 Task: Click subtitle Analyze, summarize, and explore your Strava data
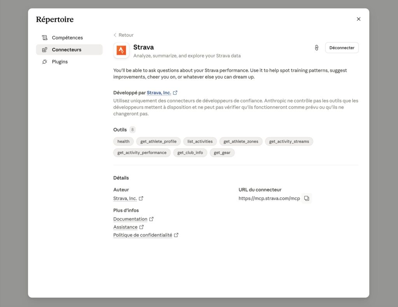pos(187,56)
